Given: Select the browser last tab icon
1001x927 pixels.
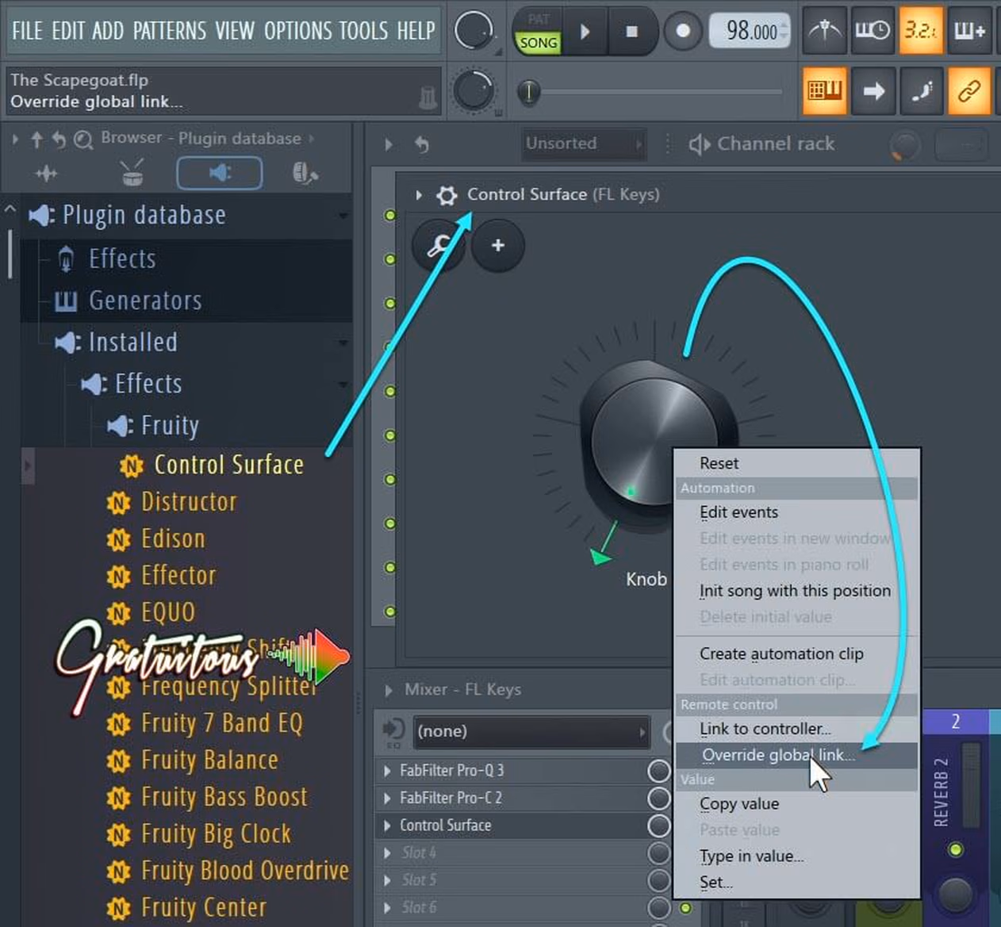Looking at the screenshot, I should (305, 173).
